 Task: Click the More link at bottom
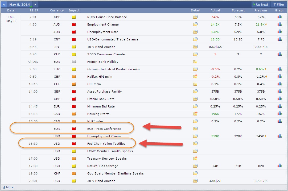point(8,187)
